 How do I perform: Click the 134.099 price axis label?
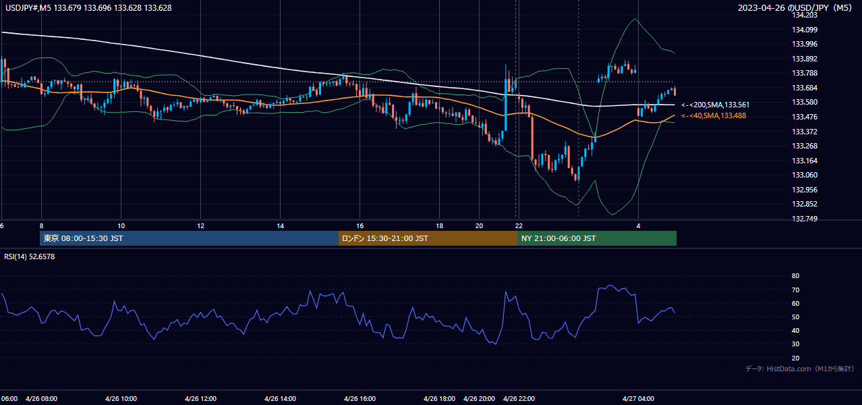(x=805, y=30)
